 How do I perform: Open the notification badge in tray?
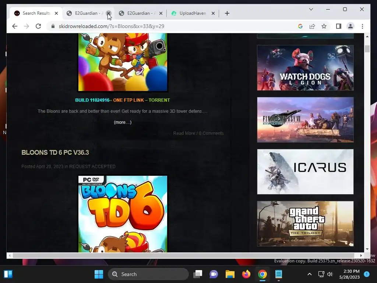point(367,274)
